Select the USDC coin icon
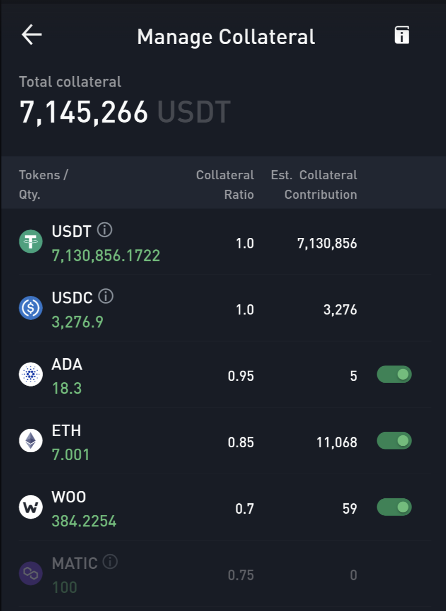Screen dimensions: 446x611 [x=30, y=308]
